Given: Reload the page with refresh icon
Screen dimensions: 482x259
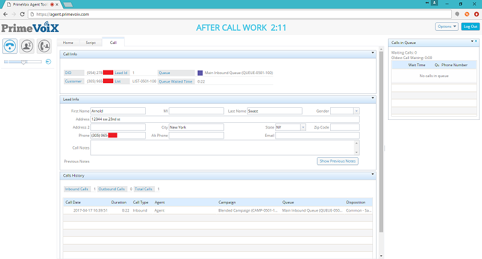Looking at the screenshot, I should pos(22,14).
